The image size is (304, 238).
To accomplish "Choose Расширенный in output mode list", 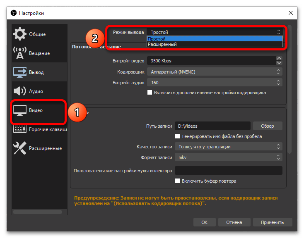I will 215,44.
